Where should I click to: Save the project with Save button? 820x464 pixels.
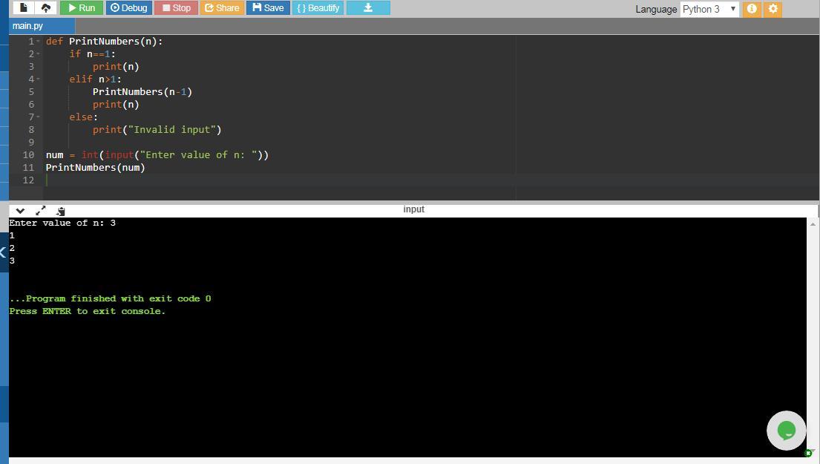pyautogui.click(x=268, y=8)
